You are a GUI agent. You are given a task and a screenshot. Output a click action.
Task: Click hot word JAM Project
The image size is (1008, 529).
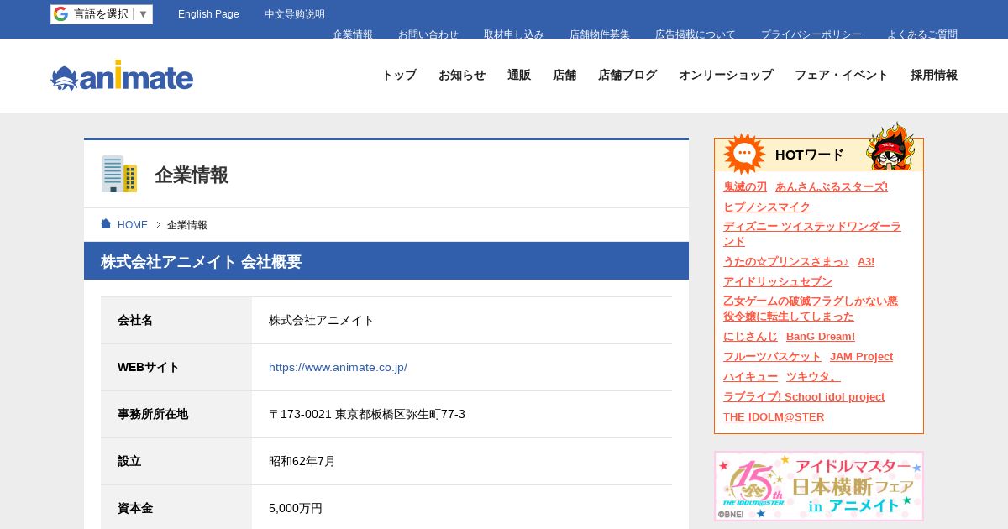(862, 356)
